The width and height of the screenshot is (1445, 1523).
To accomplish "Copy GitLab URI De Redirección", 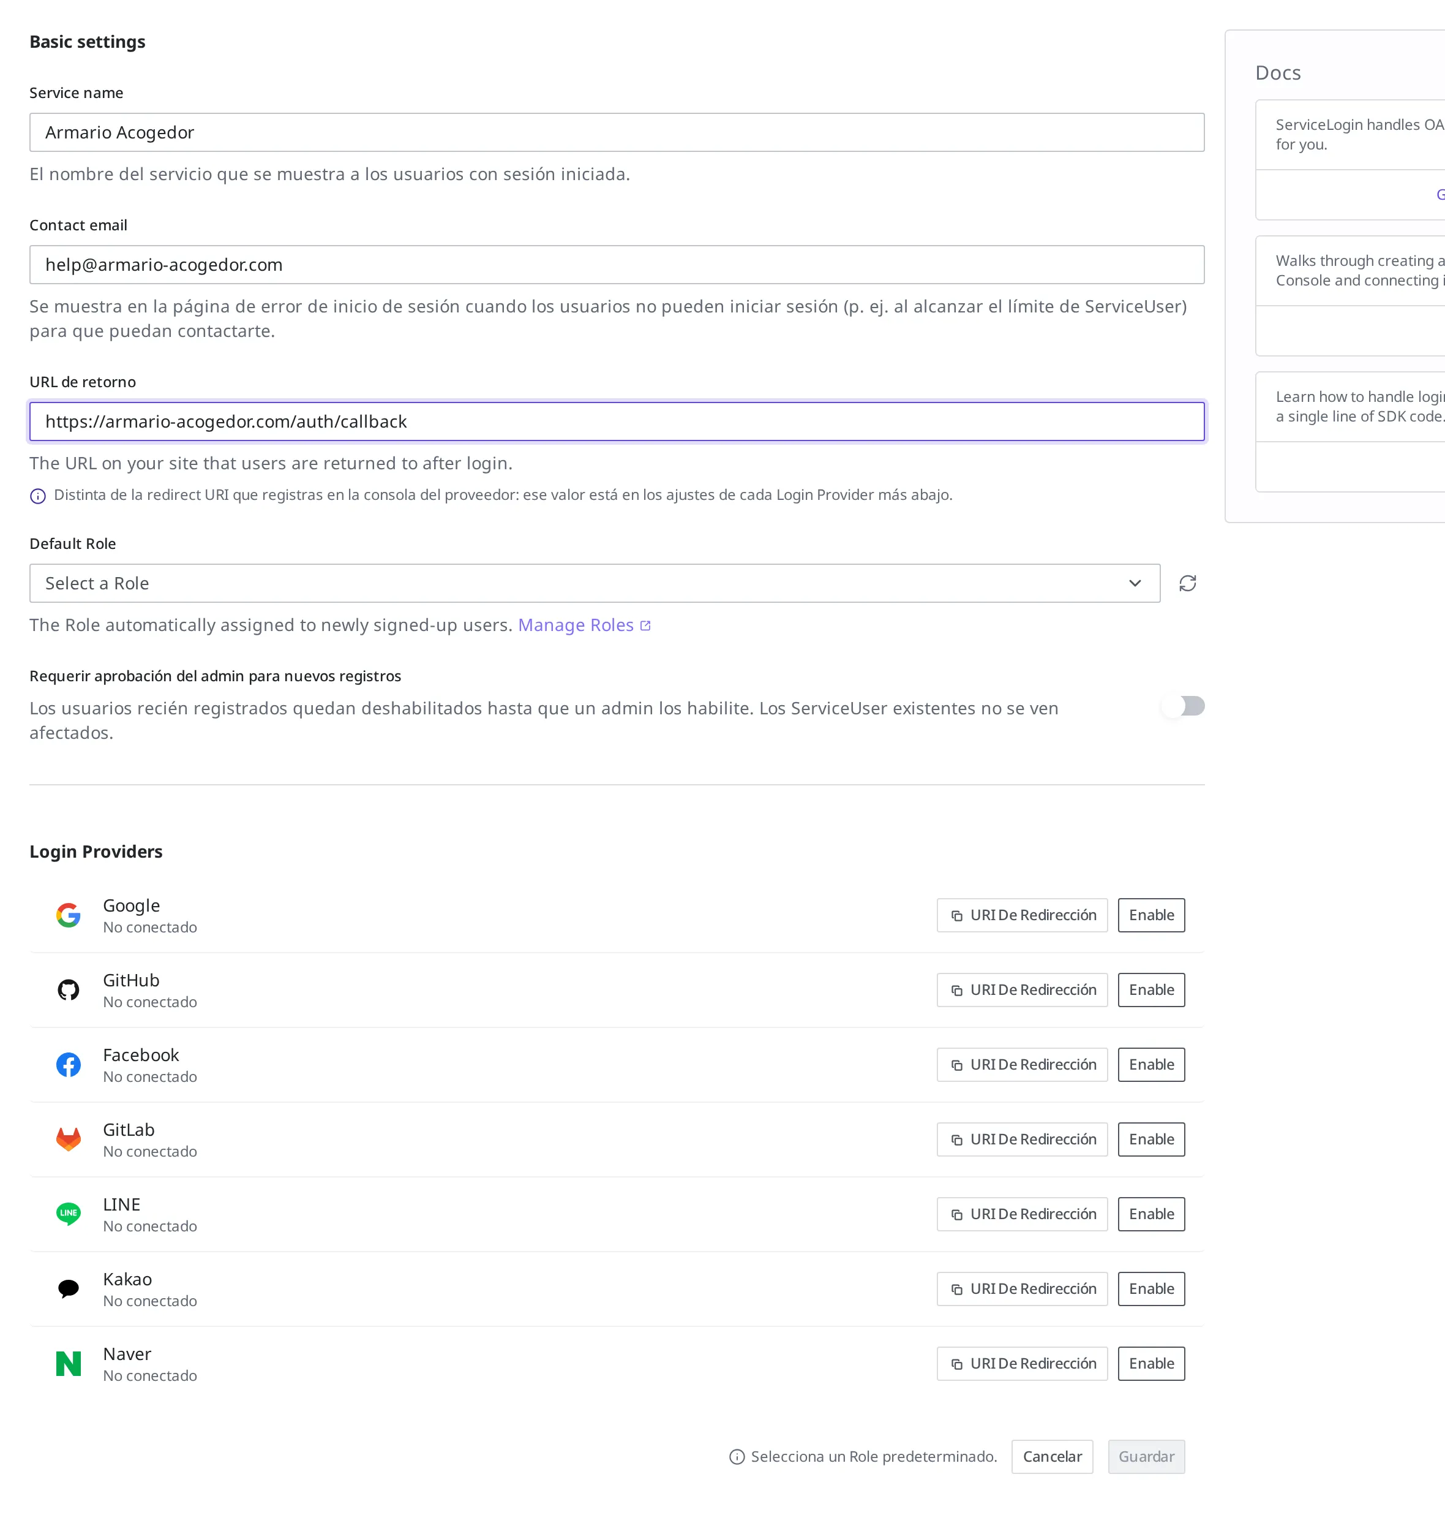I will pyautogui.click(x=1022, y=1139).
